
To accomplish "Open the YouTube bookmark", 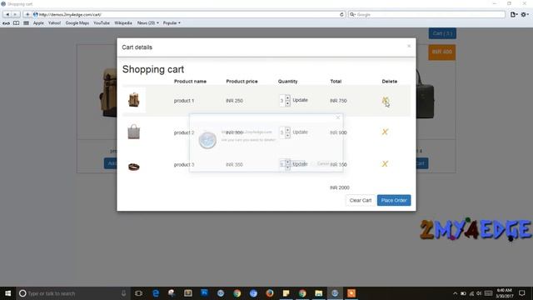I will pos(102,23).
